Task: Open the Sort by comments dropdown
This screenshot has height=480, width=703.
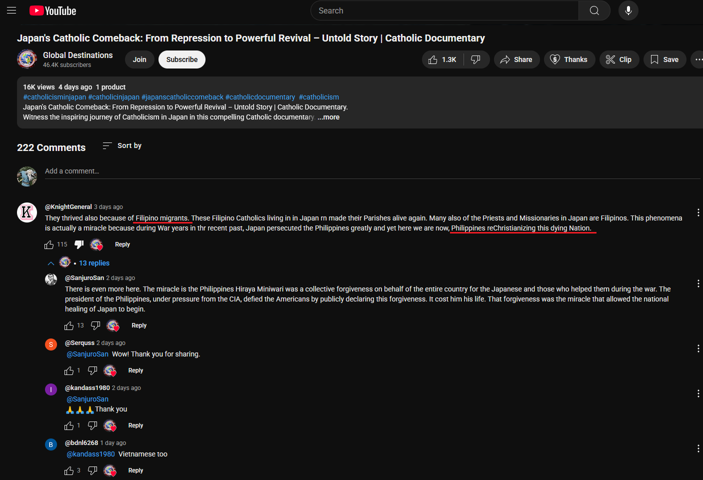Action: point(122,145)
